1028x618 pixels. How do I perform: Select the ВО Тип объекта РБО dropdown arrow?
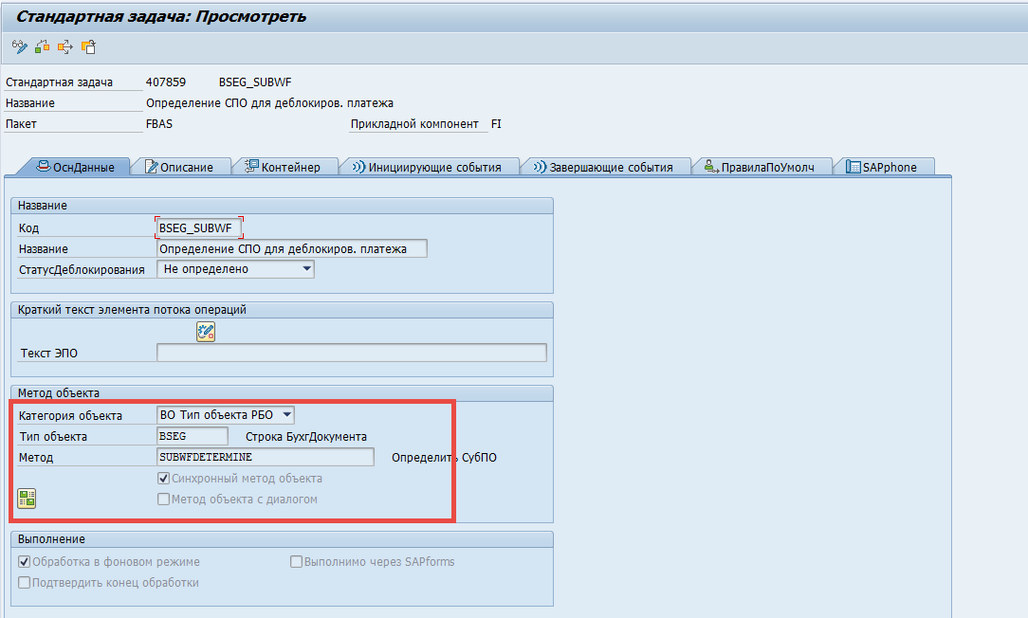[x=286, y=414]
